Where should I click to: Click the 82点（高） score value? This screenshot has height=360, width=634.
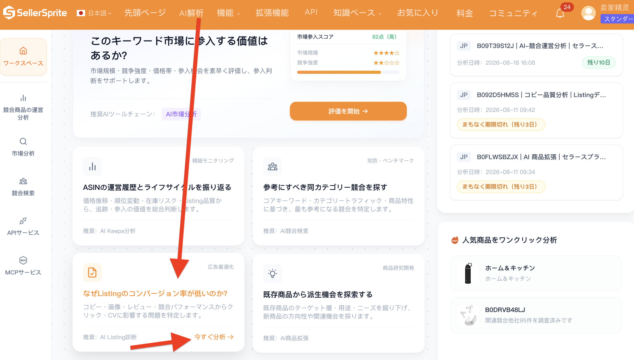pyautogui.click(x=384, y=37)
